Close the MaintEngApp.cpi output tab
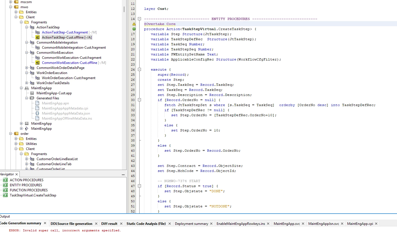This screenshot has height=244, width=397. click(x=376, y=224)
